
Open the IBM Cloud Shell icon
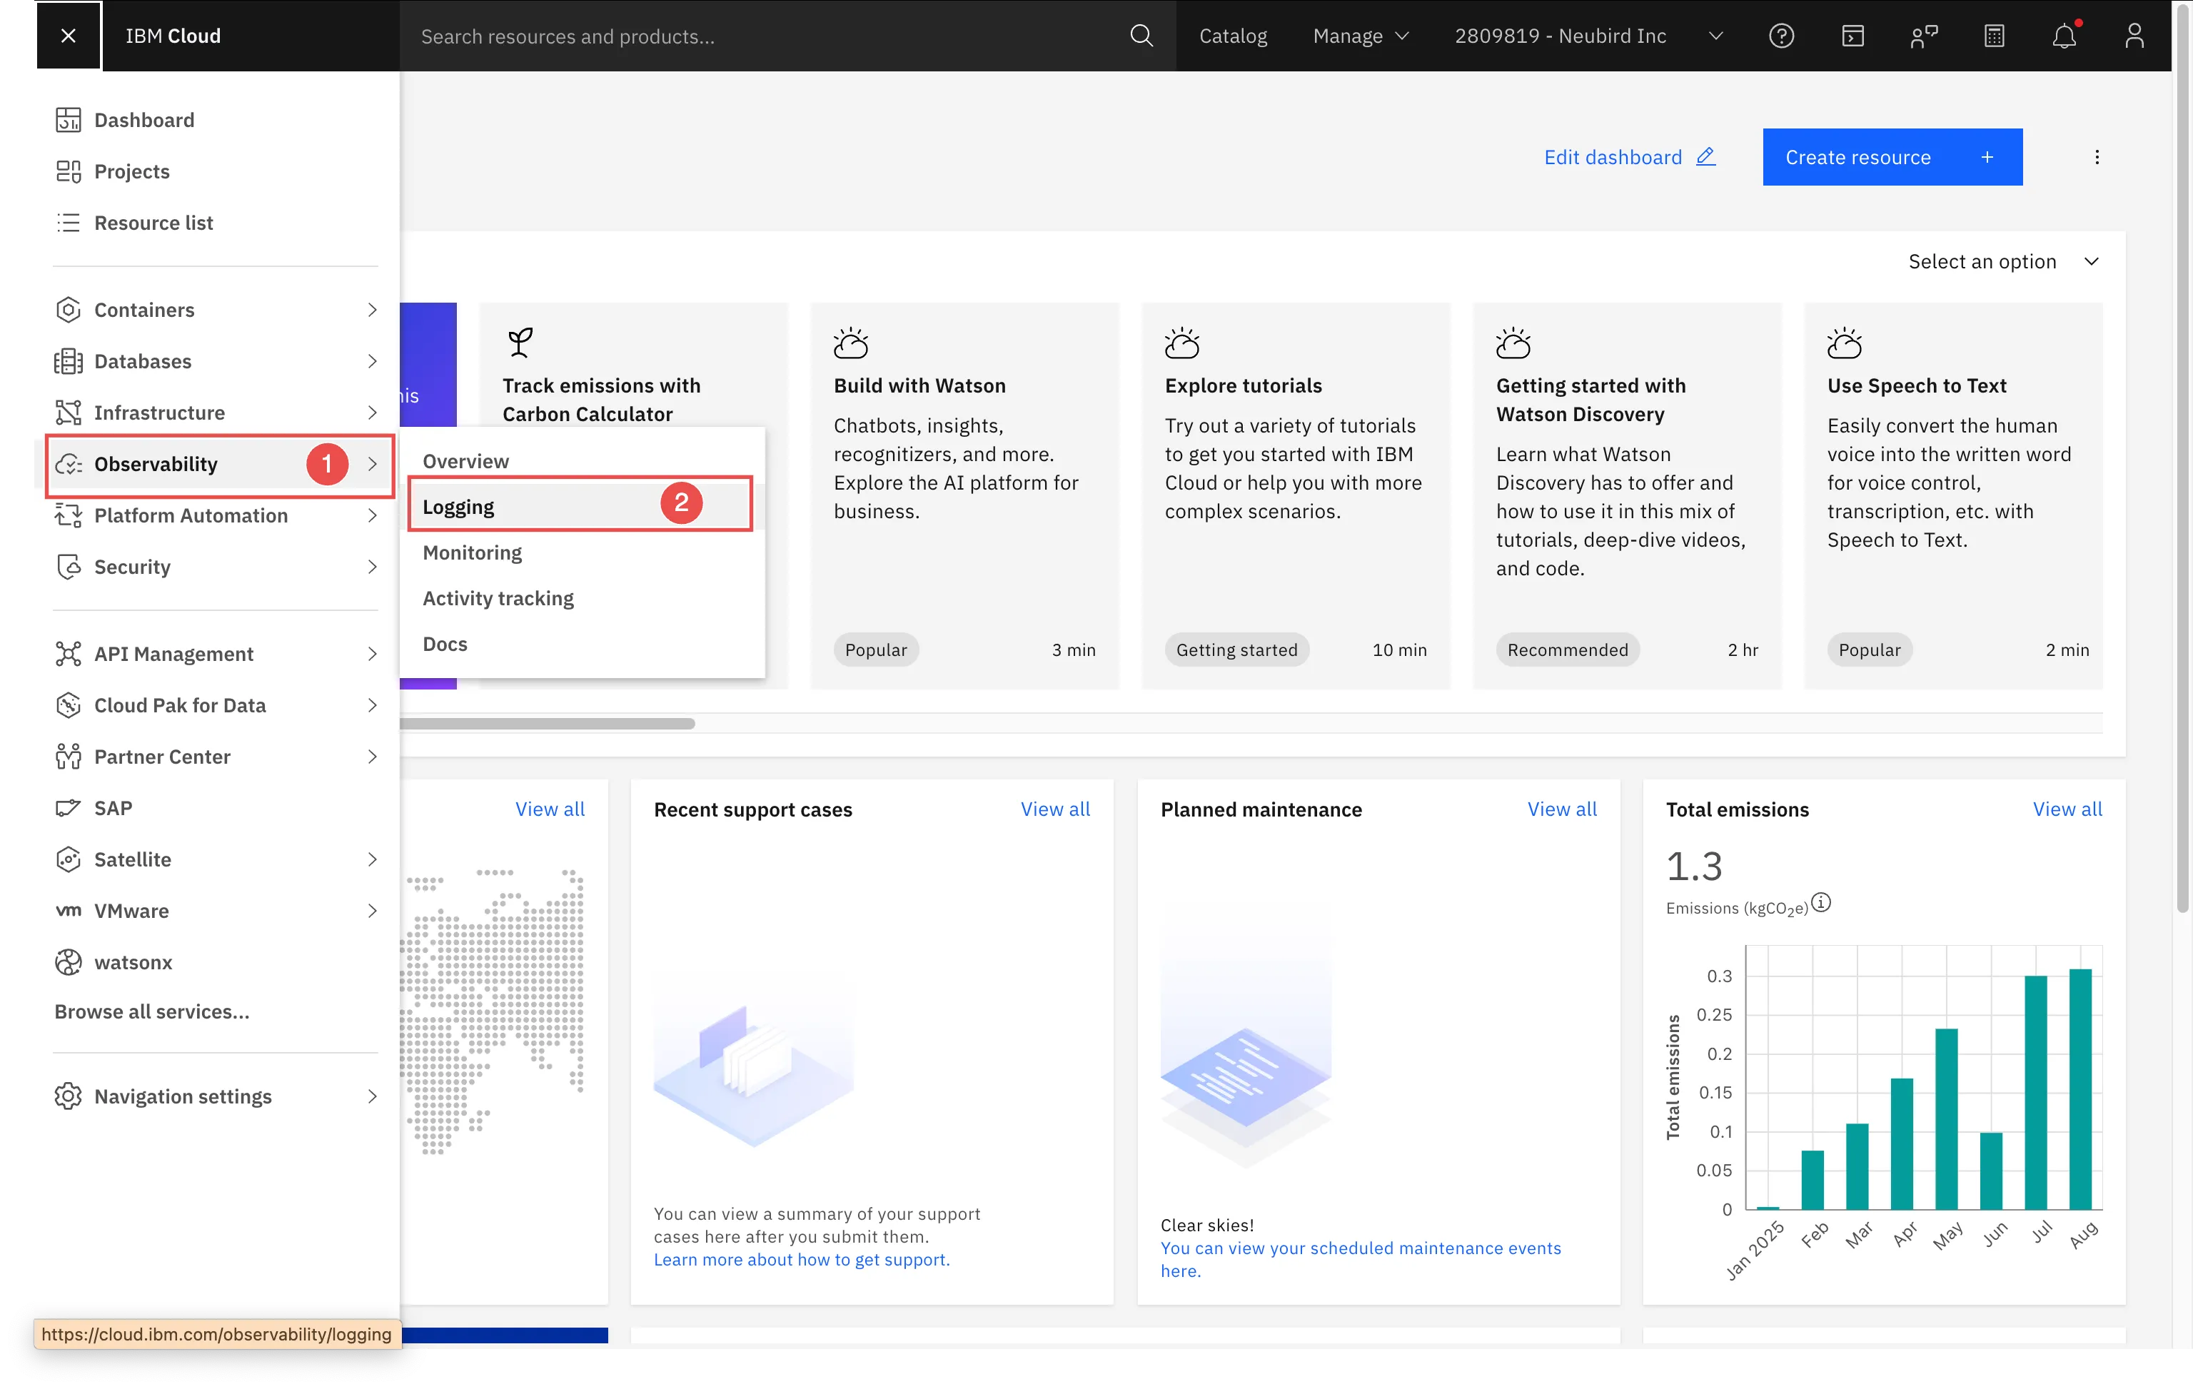[1852, 36]
